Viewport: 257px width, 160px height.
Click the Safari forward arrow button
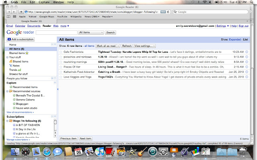tap(14, 12)
